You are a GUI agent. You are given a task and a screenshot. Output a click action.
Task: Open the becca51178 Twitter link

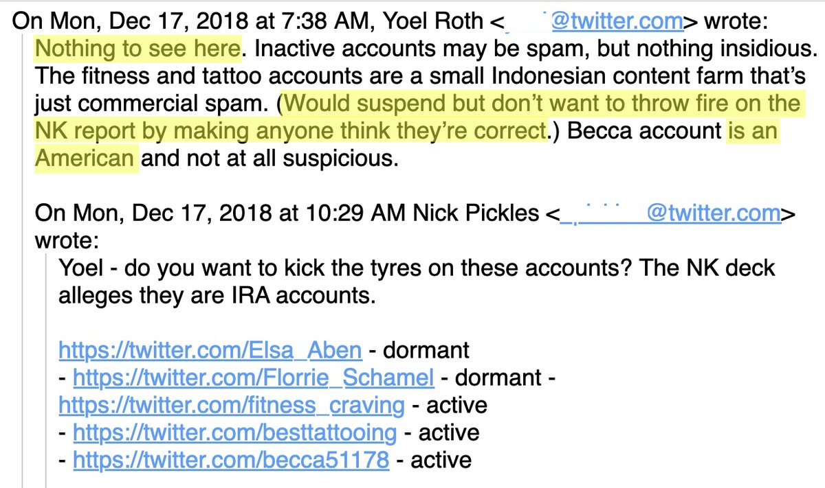click(231, 460)
